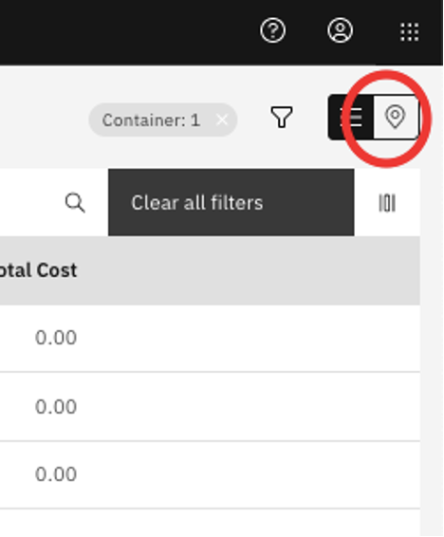Click the 0.00 value in second row
Screen dimensions: 444x537
click(56, 406)
